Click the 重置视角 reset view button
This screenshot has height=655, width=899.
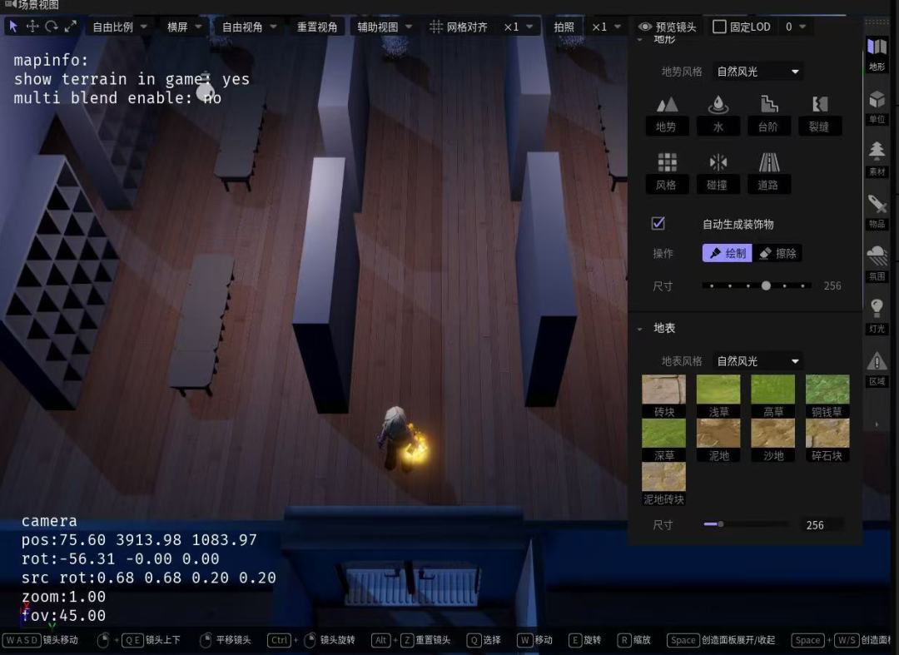[316, 27]
